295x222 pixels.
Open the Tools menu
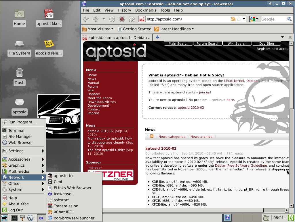point(165,10)
